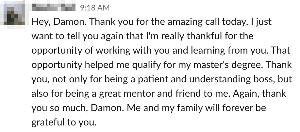Screen dimensions: 300x132
Task: Open the blurred sender profile avatar
Action: [14, 14]
